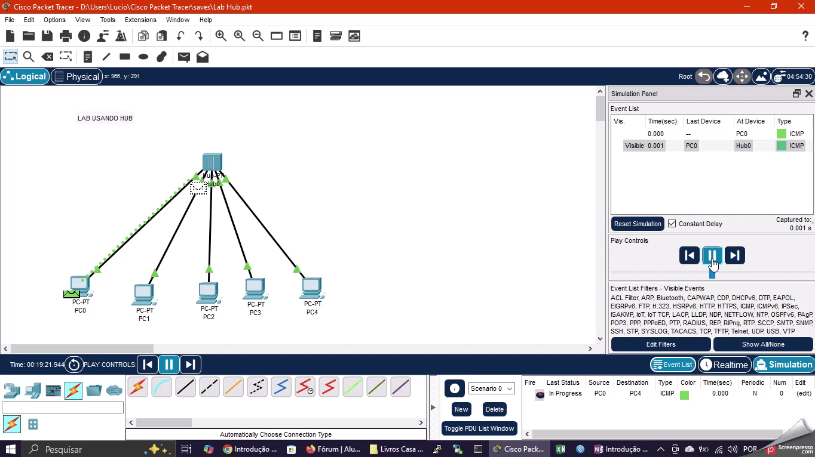Screen dimensions: 815x457
Task: Select the End Devices category icon
Action: pos(32,391)
